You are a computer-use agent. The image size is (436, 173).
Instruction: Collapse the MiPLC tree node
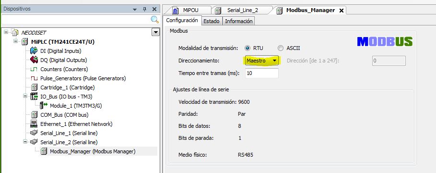click(x=15, y=41)
